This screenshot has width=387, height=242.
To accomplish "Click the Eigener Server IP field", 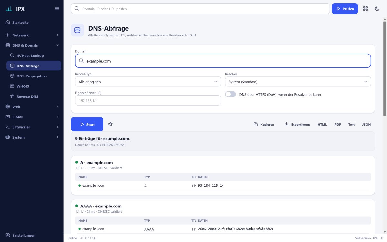I will coord(148,100).
